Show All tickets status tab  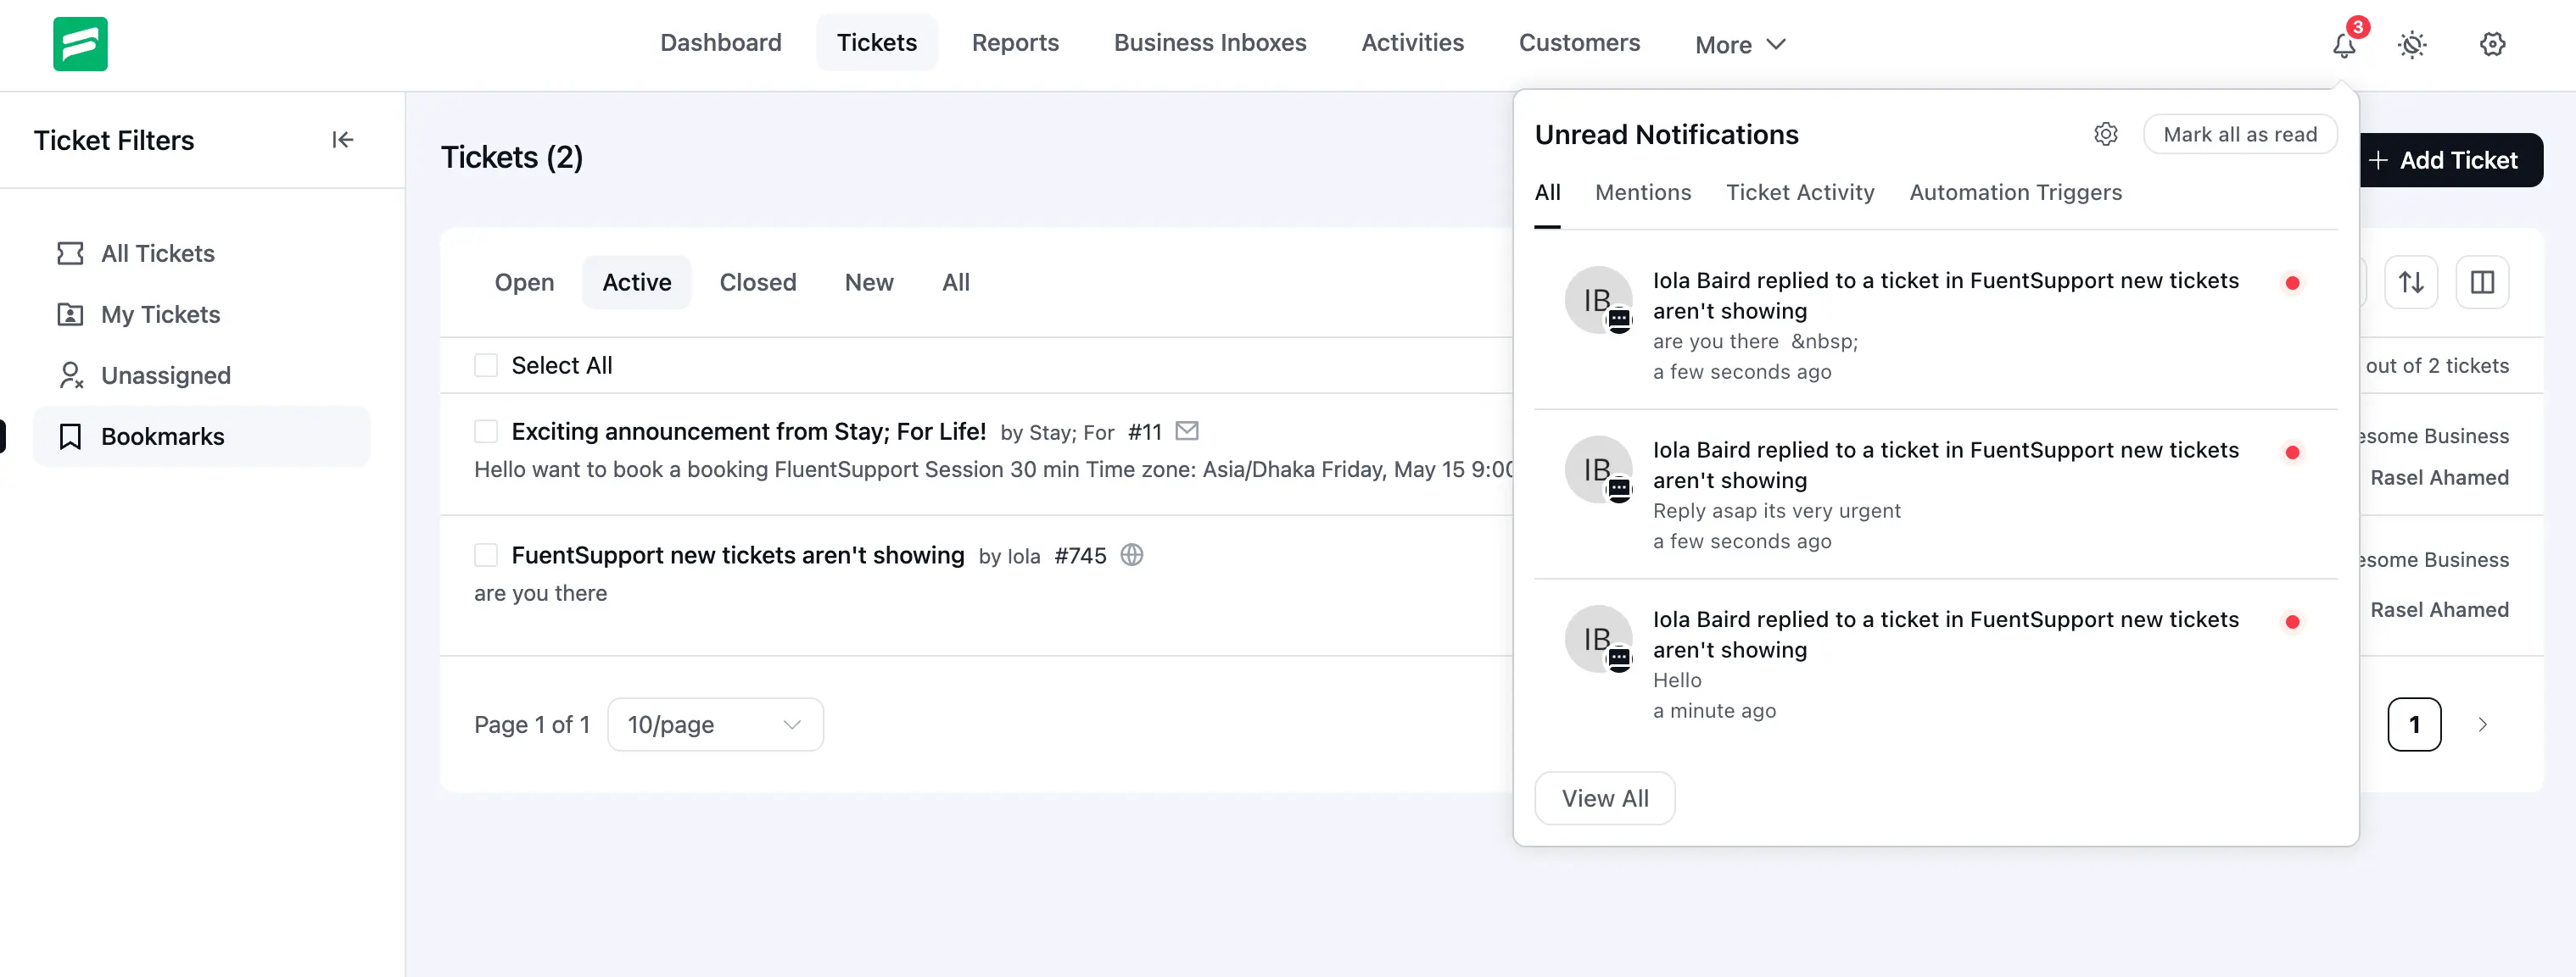[955, 283]
